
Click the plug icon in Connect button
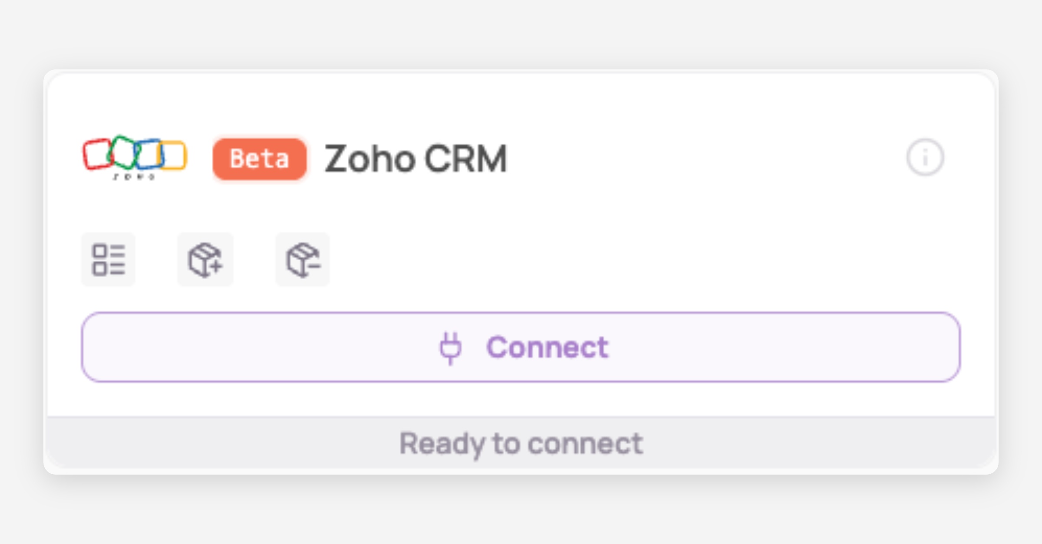(x=451, y=347)
